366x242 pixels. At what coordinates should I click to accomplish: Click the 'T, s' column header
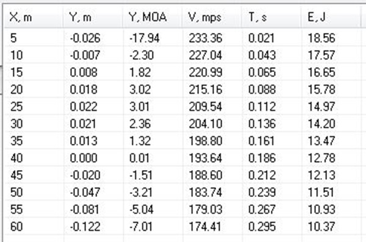pos(271,17)
